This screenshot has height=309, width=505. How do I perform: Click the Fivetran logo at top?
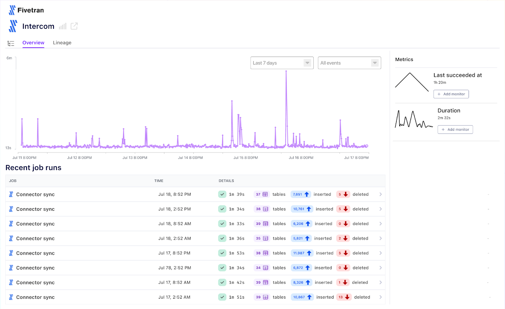click(x=27, y=10)
